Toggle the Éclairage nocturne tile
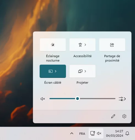The image size is (135, 140). [53, 45]
